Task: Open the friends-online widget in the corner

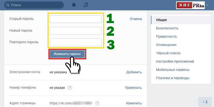Action: pos(205,102)
